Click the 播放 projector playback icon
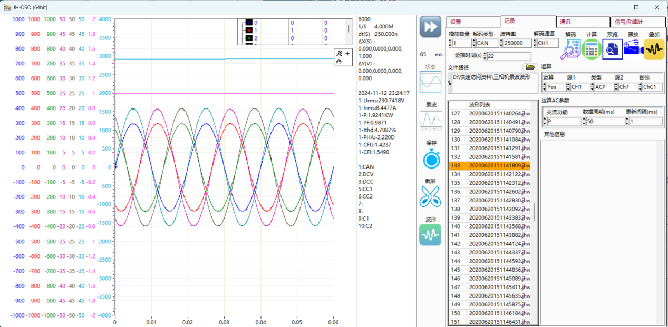Viewport: 668px width, 327px height. [x=633, y=49]
